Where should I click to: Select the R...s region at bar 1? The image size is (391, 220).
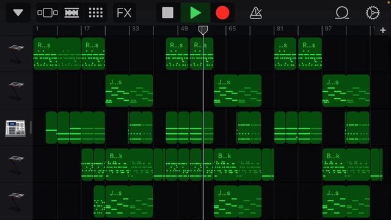57,54
